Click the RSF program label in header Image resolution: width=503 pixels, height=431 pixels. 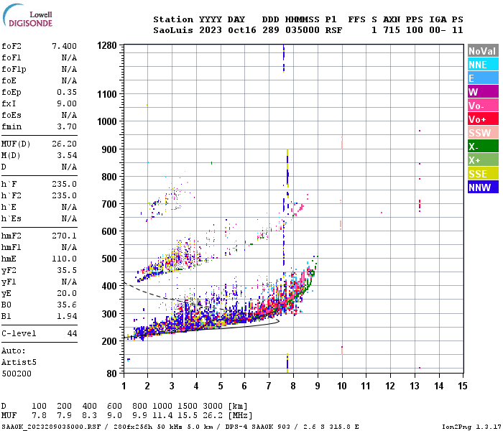click(x=333, y=30)
